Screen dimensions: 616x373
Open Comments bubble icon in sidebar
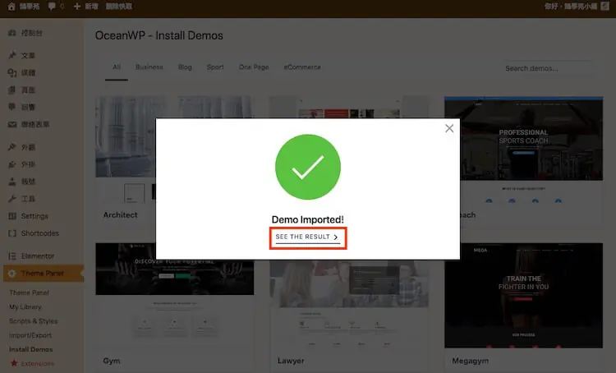[x=12, y=107]
